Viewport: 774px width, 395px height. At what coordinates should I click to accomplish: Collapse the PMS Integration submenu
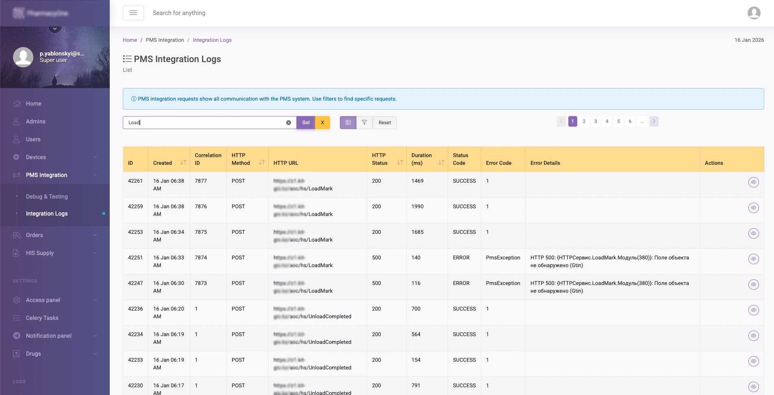[96, 175]
